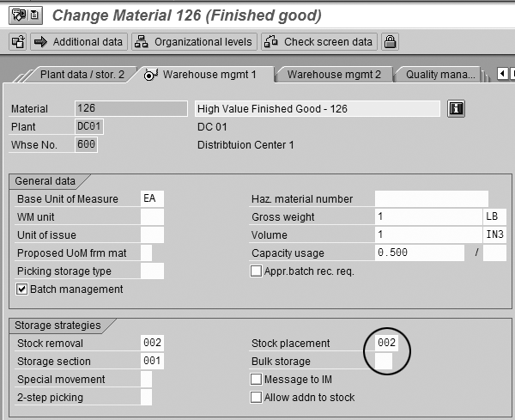Viewport: 515px width, 420px height.
Task: Enable the Message to IM checkbox
Action: pyautogui.click(x=256, y=379)
